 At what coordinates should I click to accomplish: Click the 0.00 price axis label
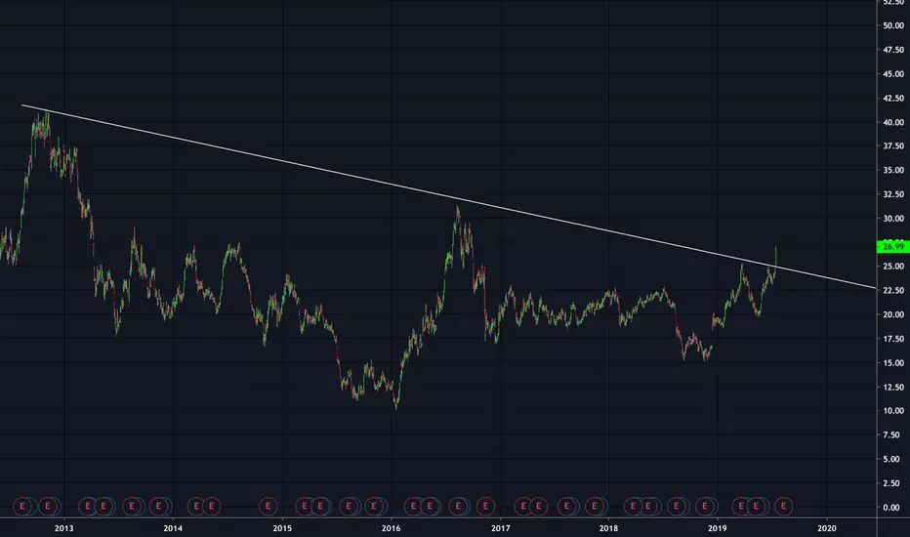[893, 507]
